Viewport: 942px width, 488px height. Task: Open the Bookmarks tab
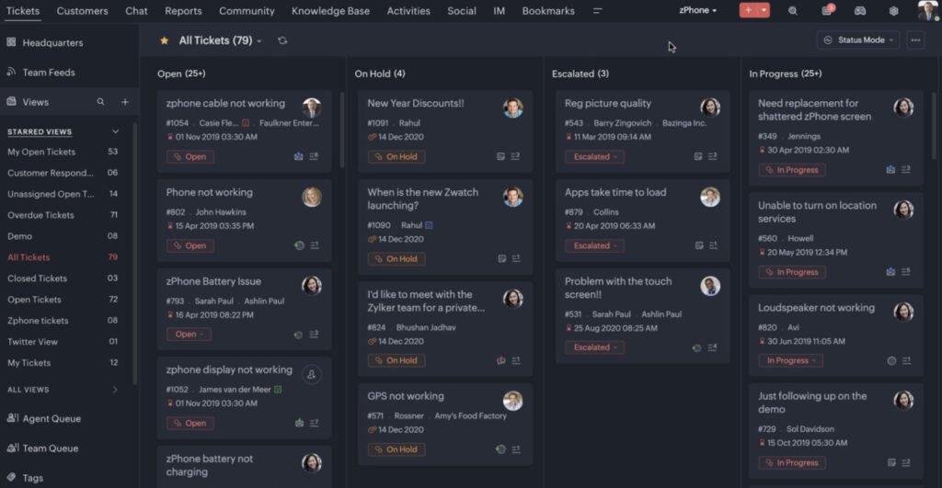coord(548,11)
